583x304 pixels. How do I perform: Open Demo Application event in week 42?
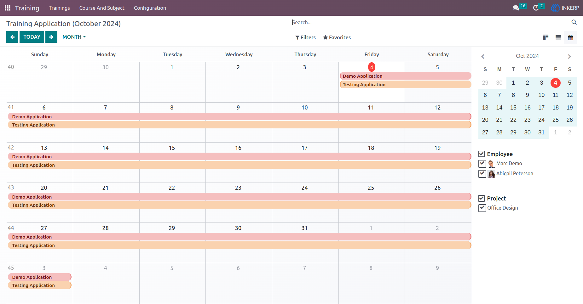click(x=240, y=156)
